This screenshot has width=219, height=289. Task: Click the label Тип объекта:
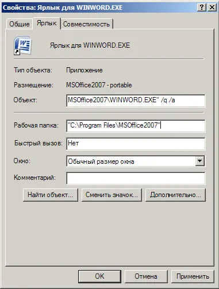tap(33, 70)
